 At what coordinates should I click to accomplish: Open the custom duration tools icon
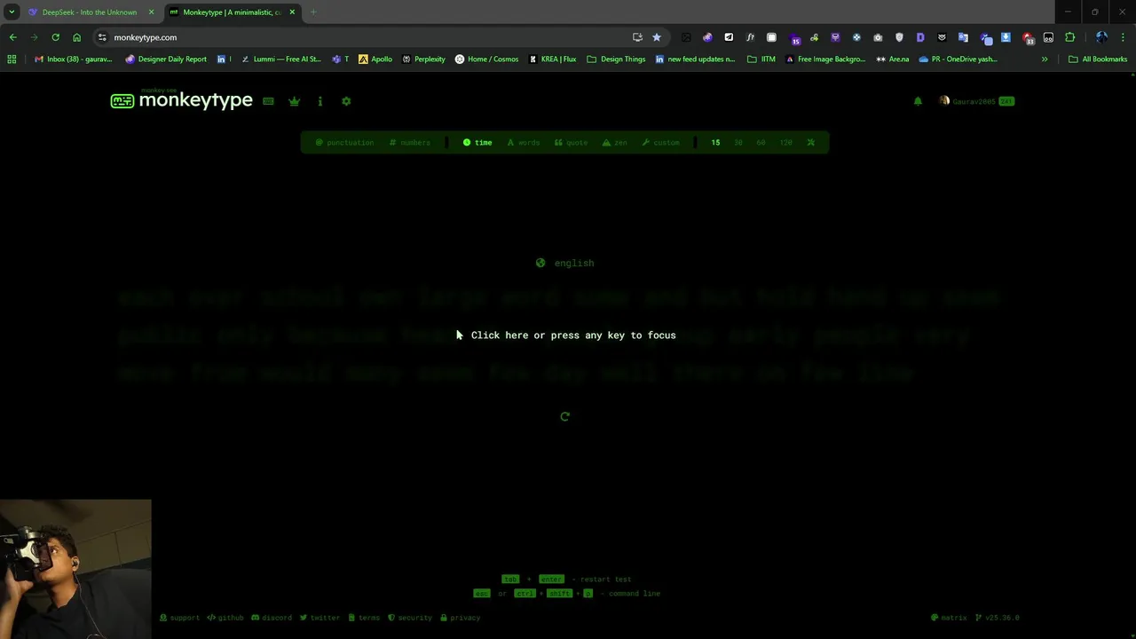[x=810, y=142]
